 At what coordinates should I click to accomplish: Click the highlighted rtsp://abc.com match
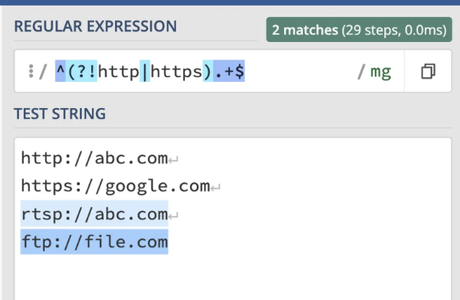(94, 214)
